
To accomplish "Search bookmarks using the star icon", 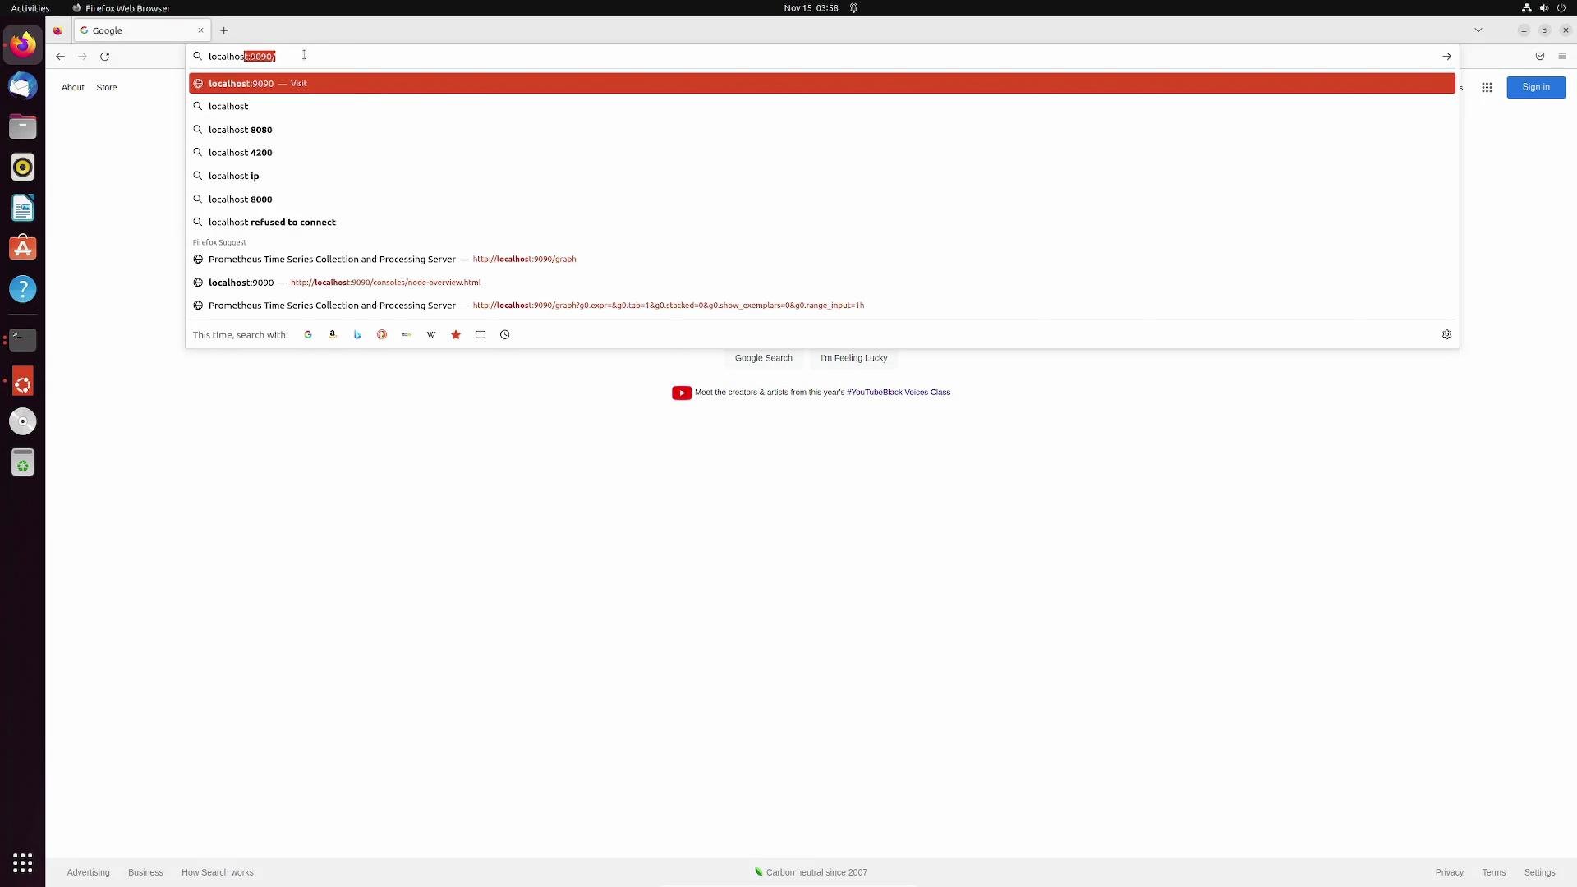I will (456, 335).
